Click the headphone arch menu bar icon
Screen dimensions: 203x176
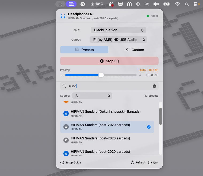129,4
